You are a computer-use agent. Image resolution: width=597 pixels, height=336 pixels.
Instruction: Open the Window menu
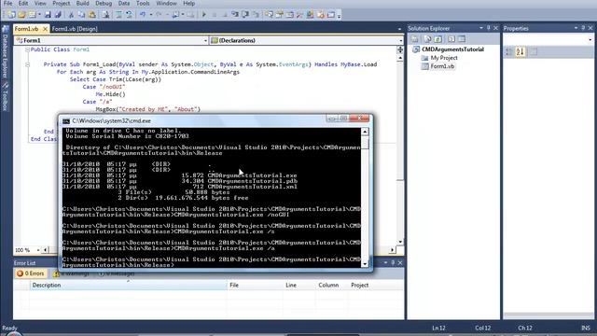click(166, 3)
